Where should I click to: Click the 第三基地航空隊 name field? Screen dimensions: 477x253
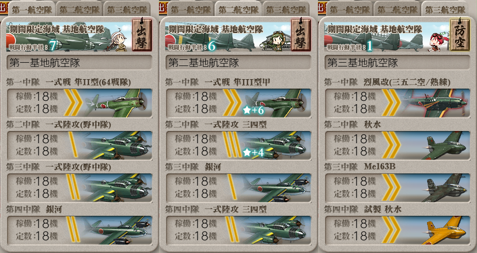click(397, 63)
